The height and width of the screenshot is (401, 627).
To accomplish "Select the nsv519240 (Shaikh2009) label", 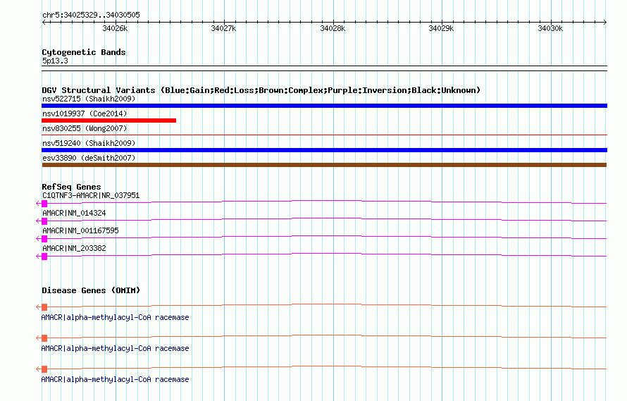I will (x=89, y=143).
